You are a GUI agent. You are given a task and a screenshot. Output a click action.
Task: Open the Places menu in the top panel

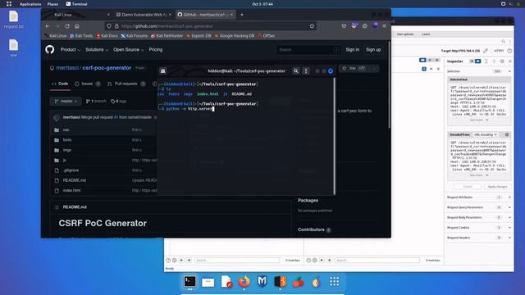coord(52,4)
